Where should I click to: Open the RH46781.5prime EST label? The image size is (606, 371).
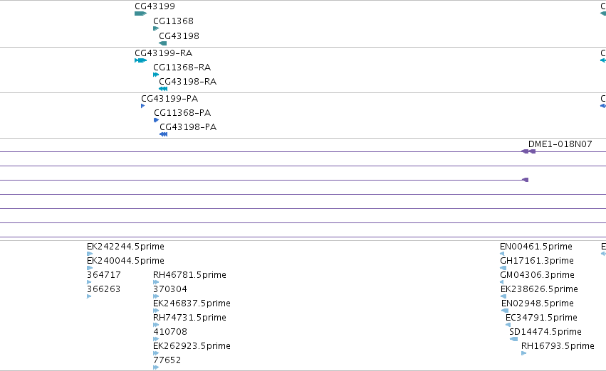[x=189, y=275]
